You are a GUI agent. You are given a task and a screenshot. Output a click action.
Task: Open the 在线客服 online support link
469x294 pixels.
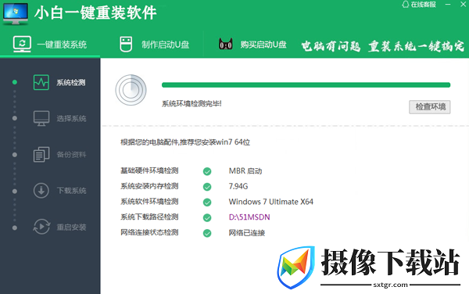tap(419, 5)
